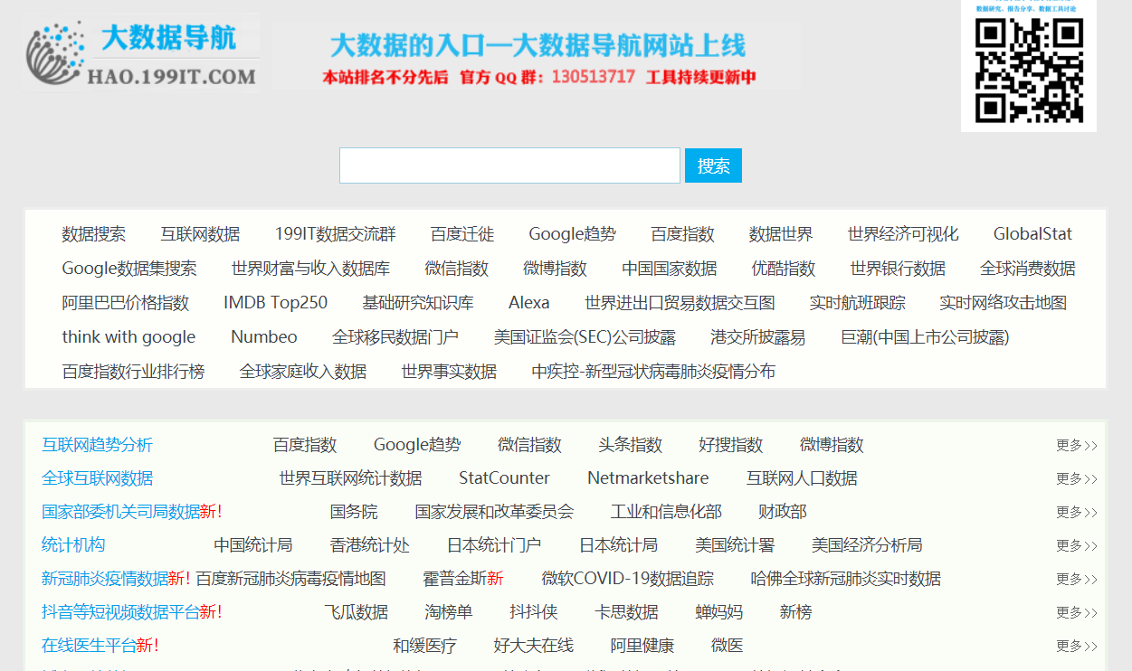Open the think with google link

tap(128, 337)
